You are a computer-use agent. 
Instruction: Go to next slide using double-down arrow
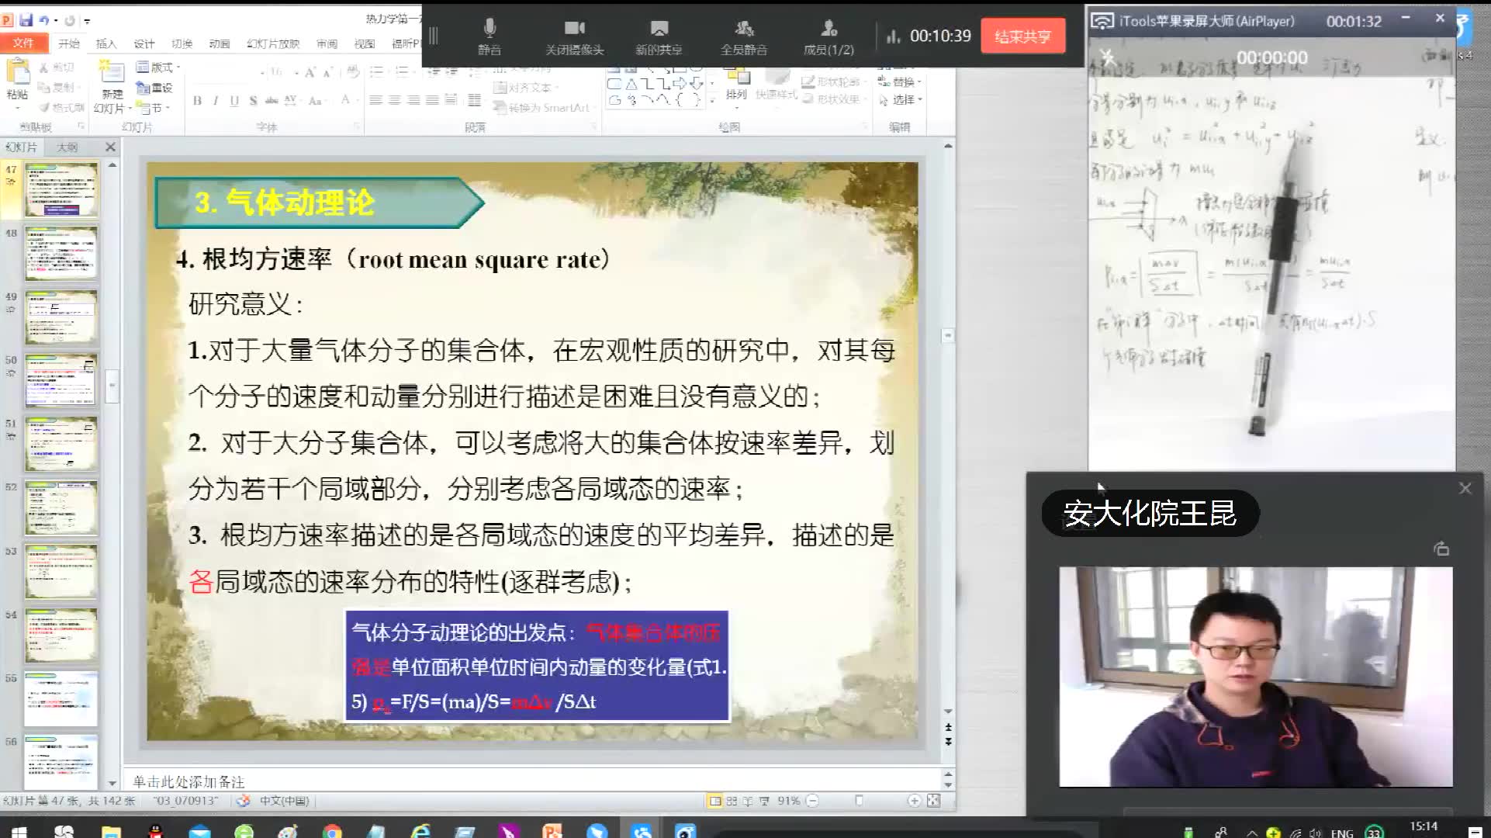(948, 742)
